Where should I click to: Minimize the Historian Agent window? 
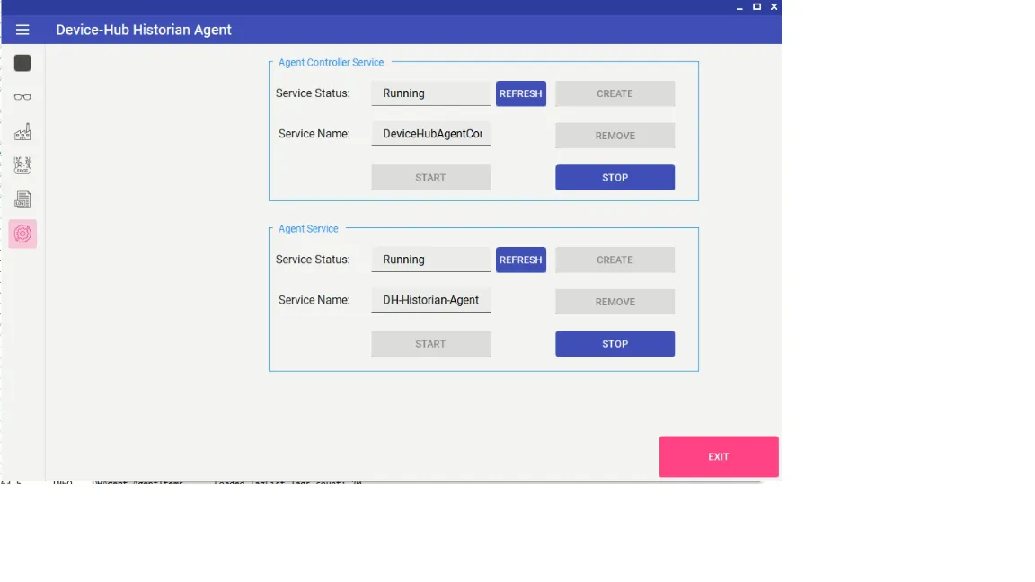click(739, 7)
